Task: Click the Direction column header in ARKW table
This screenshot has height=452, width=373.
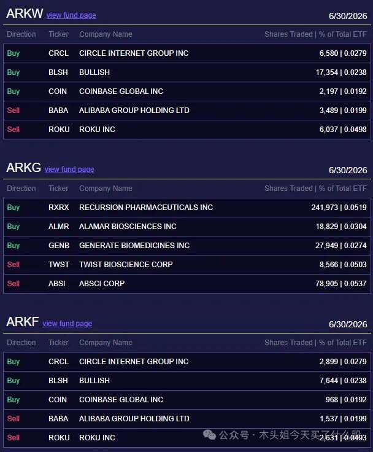Action: pyautogui.click(x=21, y=34)
